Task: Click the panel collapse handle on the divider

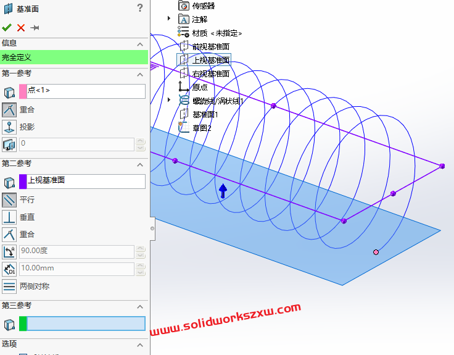Action: click(x=152, y=228)
